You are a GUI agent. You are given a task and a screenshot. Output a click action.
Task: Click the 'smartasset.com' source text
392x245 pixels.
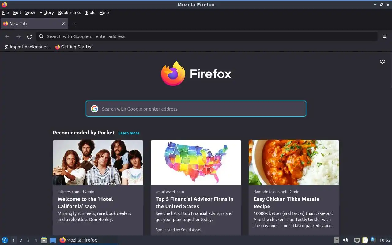(x=170, y=192)
